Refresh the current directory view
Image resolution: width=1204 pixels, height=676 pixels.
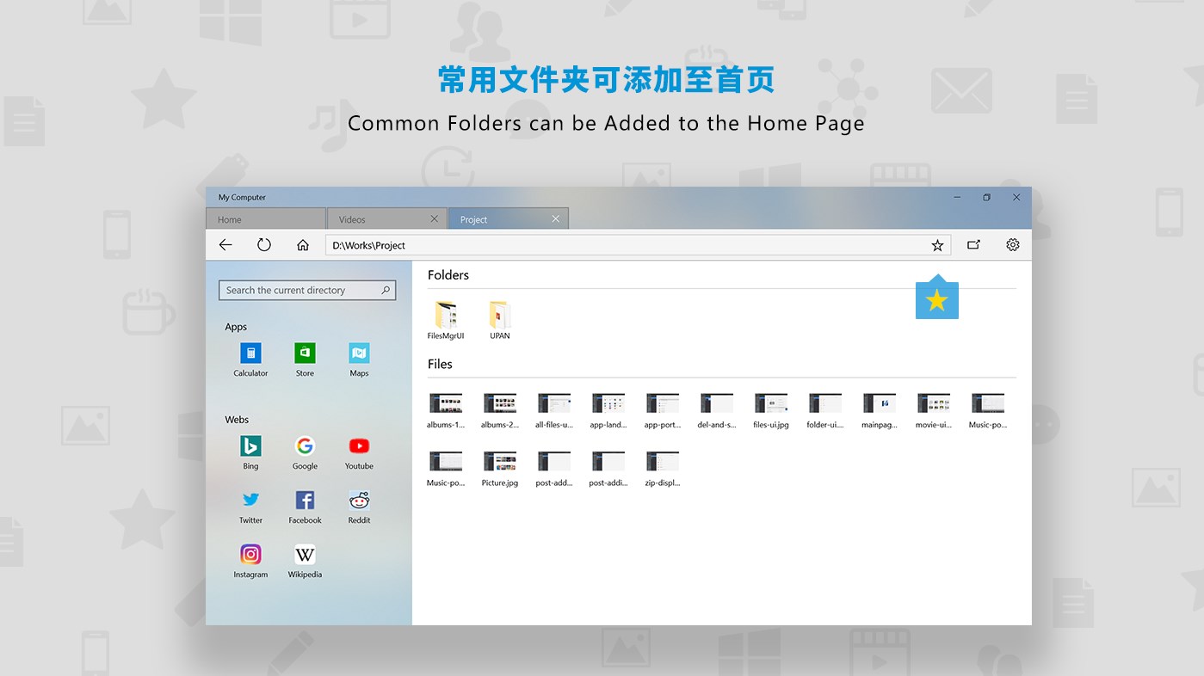tap(264, 244)
